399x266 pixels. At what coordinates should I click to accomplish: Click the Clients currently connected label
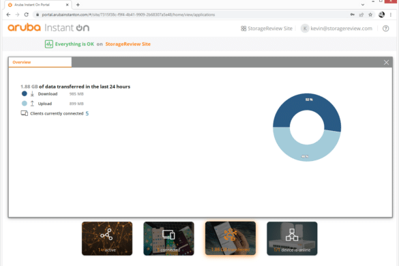[x=57, y=113]
